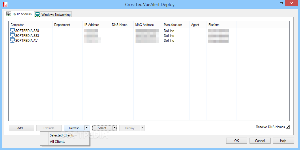This screenshot has width=300, height=150.
Task: Sort by the IP Address column header
Action: point(96,25)
